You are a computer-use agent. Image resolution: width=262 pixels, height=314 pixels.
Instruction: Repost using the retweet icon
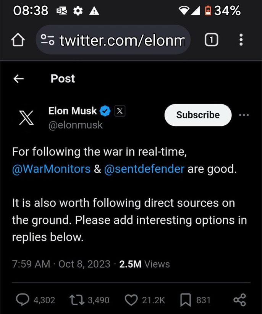(x=78, y=300)
